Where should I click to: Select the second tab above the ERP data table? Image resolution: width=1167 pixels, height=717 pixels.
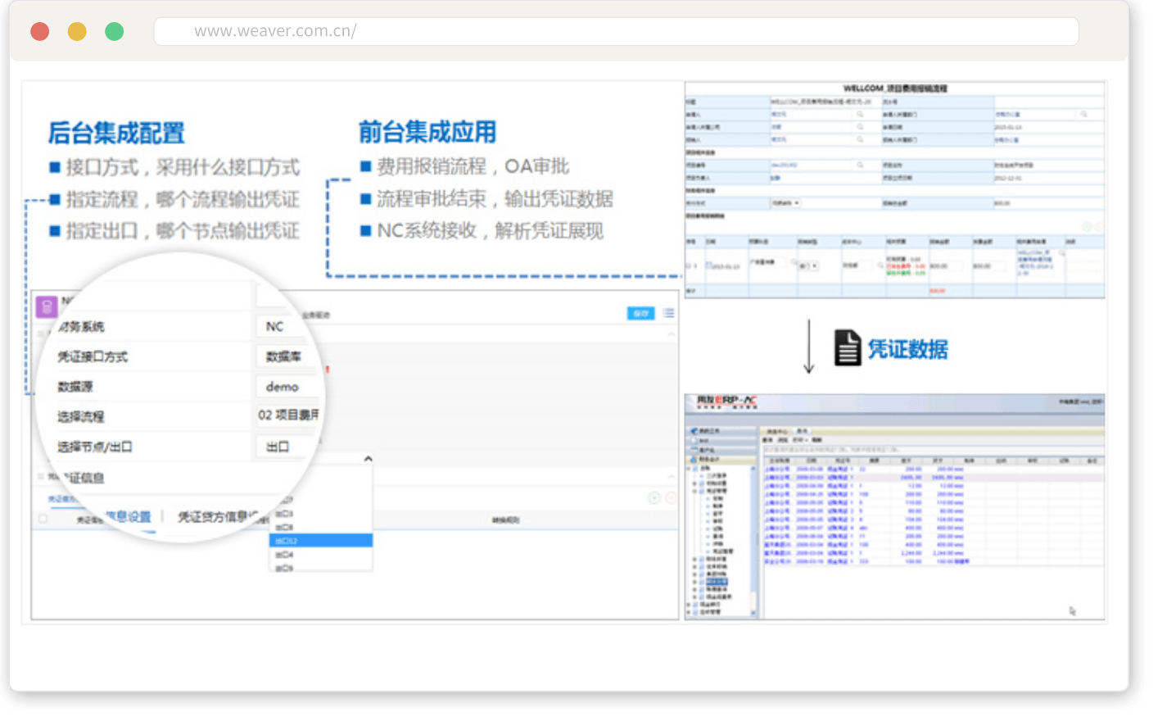tap(802, 431)
